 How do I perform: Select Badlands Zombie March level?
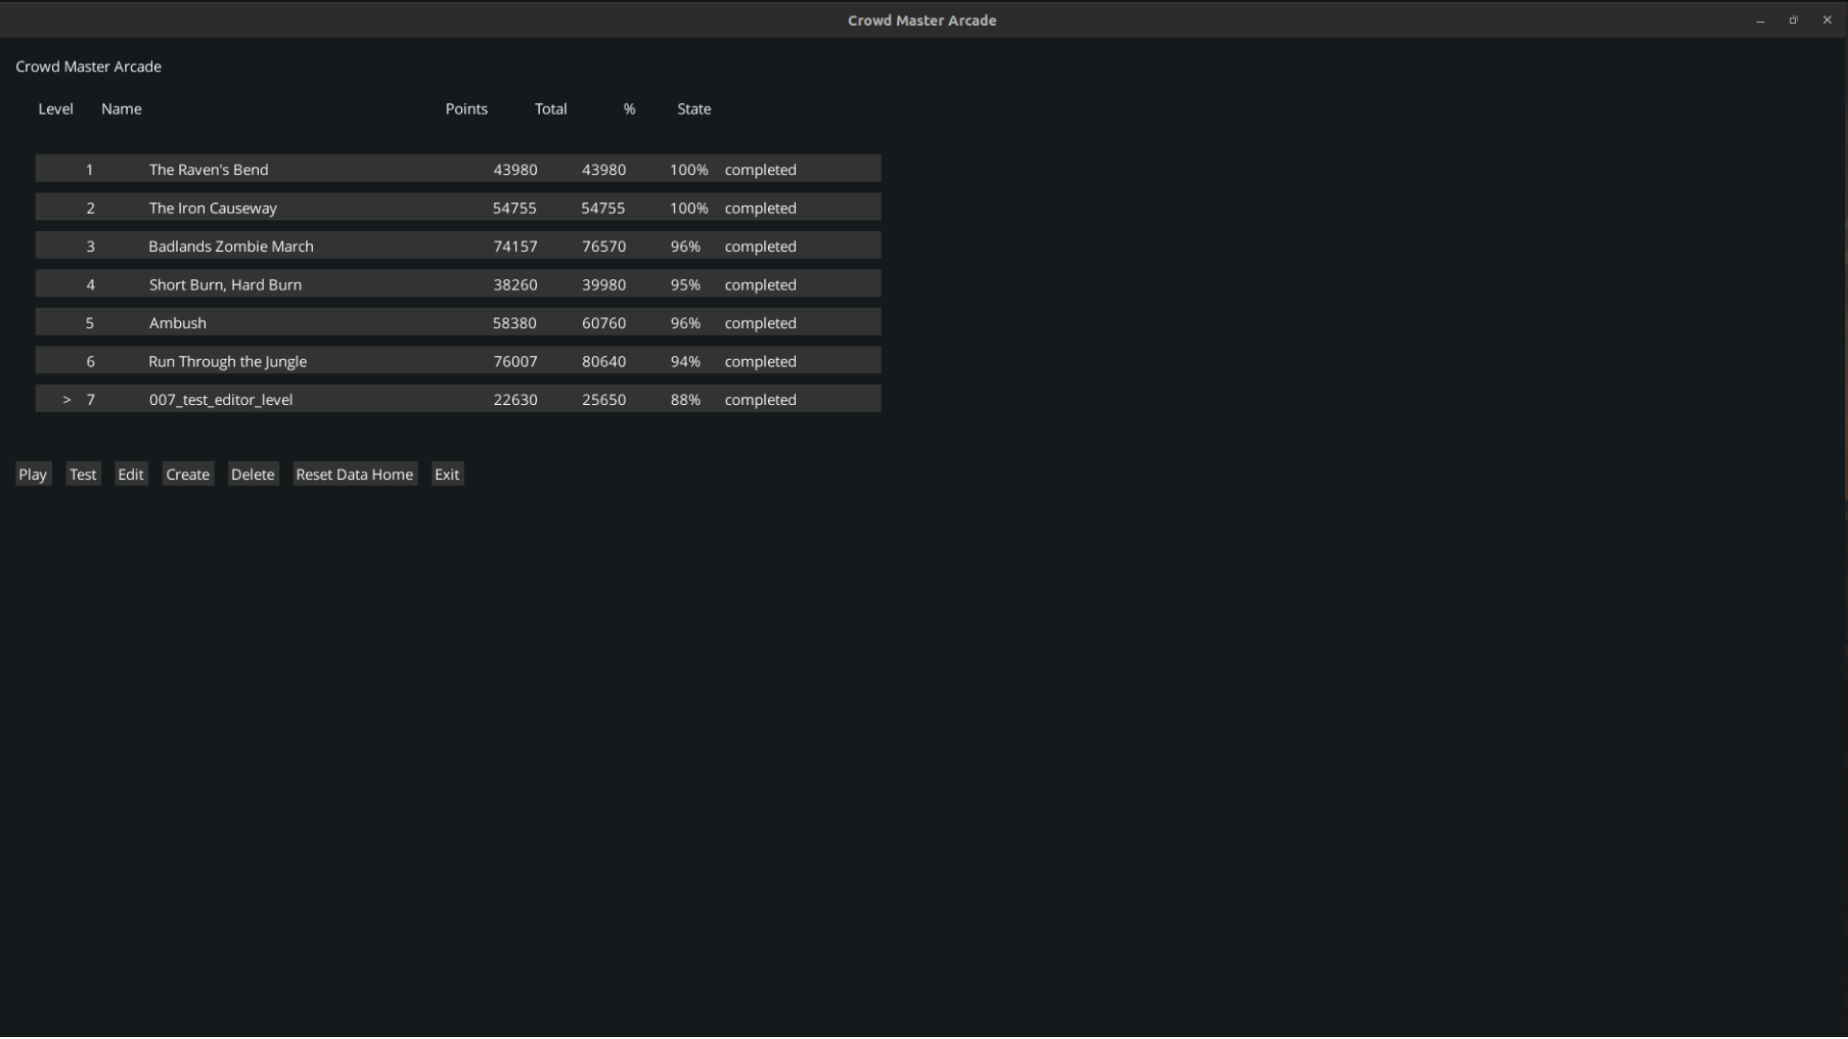click(x=458, y=245)
